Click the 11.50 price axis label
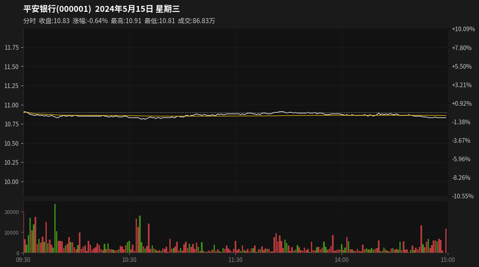479x267 pixels. point(12,67)
